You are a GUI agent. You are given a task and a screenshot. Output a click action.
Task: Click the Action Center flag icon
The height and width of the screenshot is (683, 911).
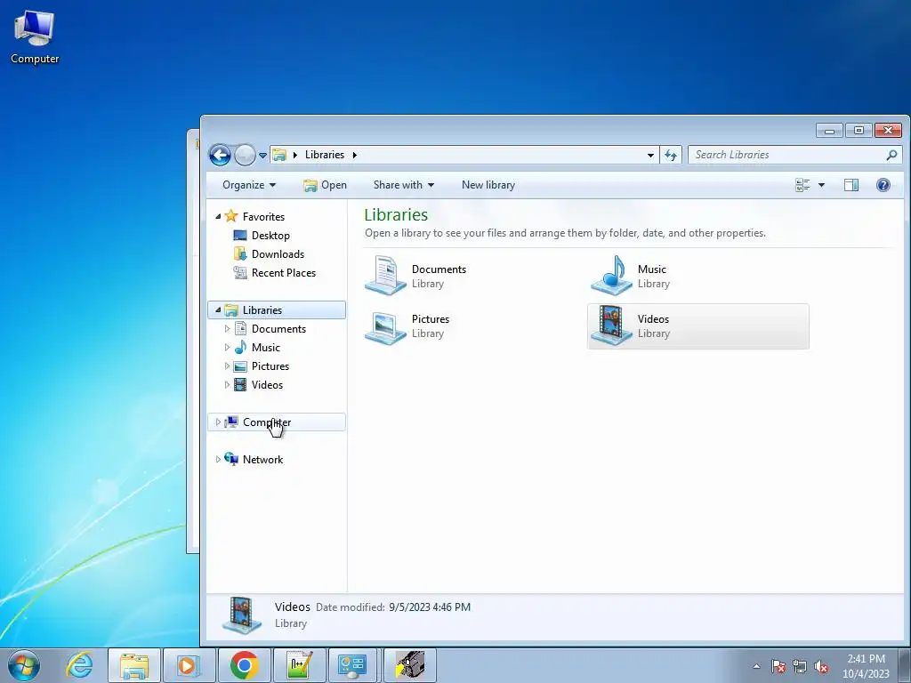click(x=778, y=666)
